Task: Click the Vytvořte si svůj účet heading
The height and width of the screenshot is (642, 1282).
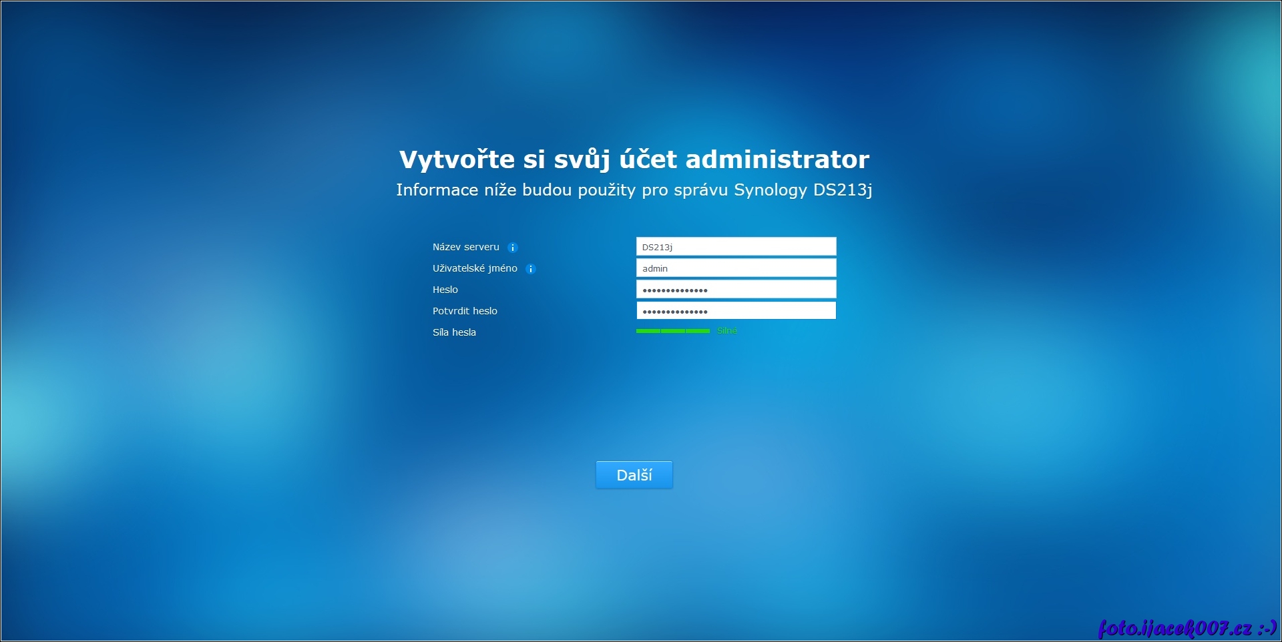Action: (x=634, y=159)
